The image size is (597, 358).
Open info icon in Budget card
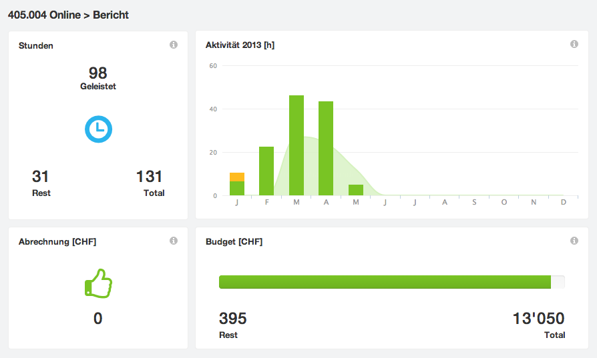pos(574,241)
